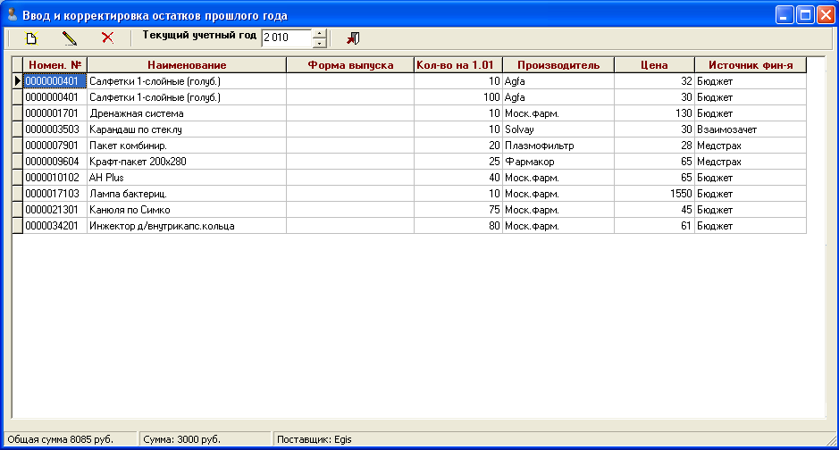Sort by the Номен. № column header
839x450 pixels.
click(x=55, y=64)
